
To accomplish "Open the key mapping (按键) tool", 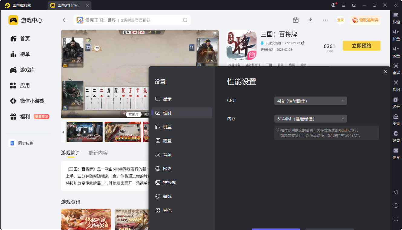I will click(x=396, y=15).
